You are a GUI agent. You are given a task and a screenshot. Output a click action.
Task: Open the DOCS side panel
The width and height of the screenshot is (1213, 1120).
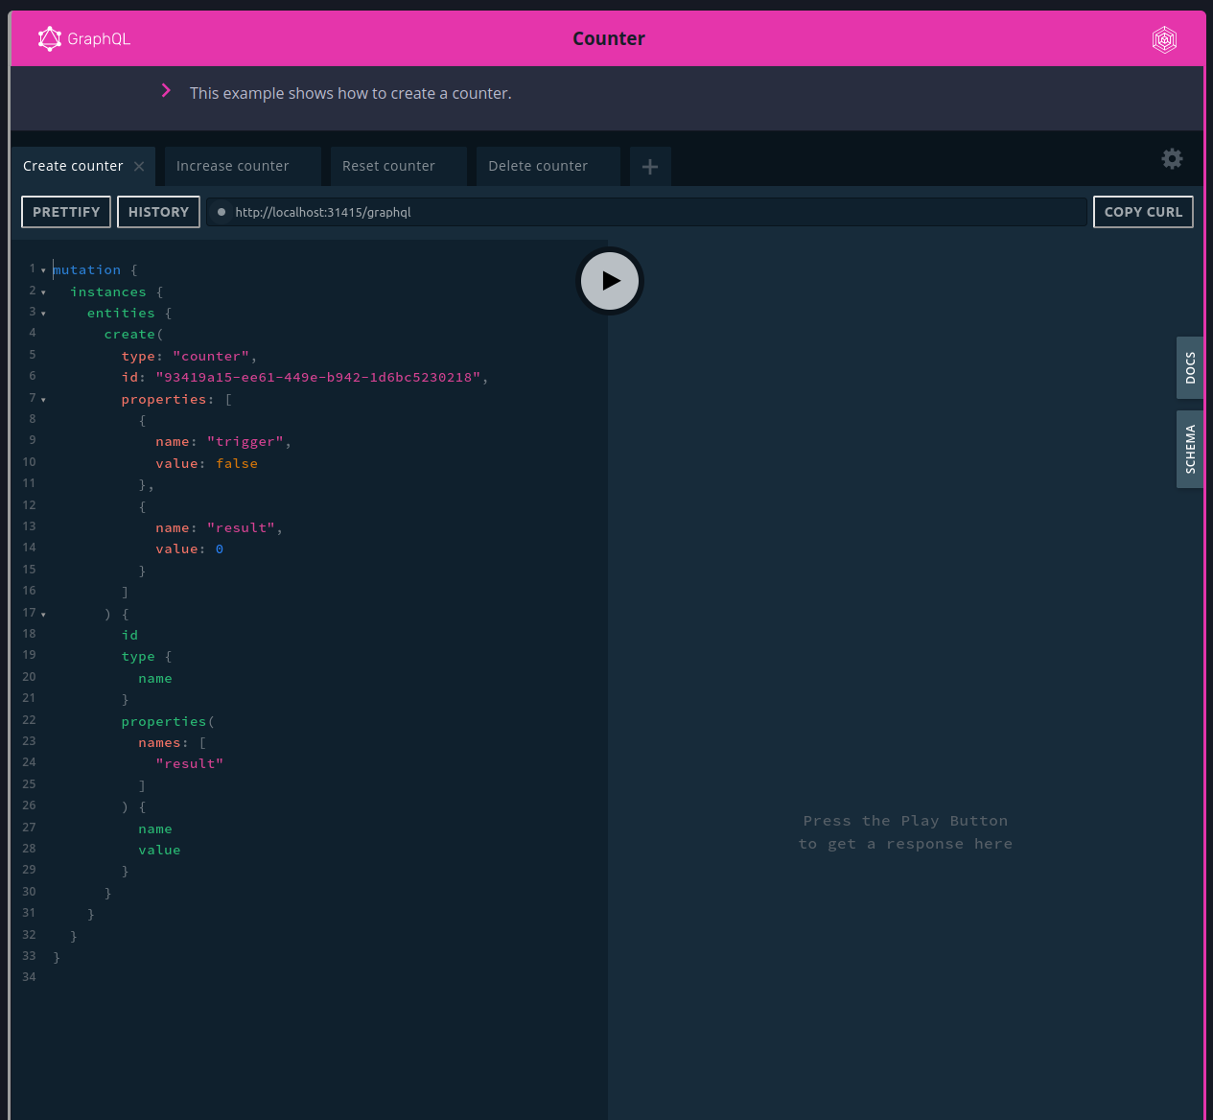click(x=1190, y=367)
